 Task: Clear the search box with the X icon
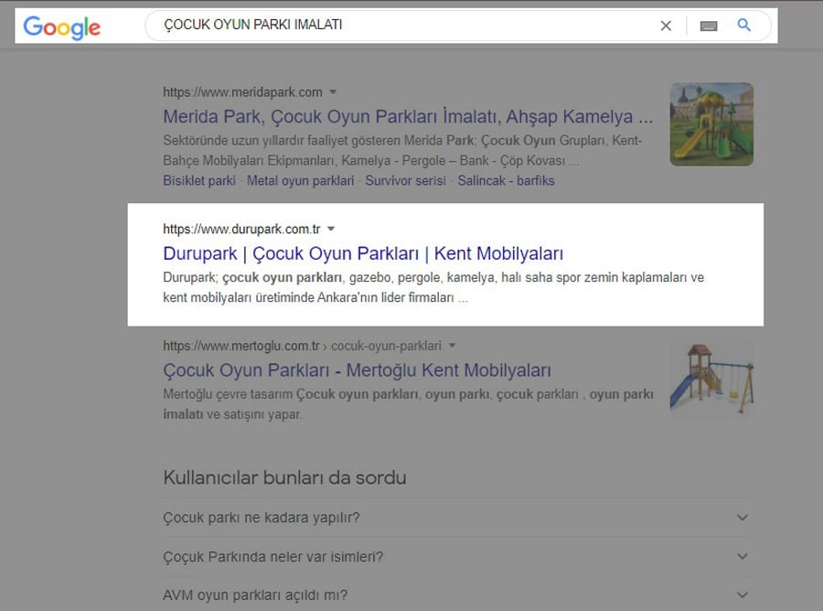666,26
